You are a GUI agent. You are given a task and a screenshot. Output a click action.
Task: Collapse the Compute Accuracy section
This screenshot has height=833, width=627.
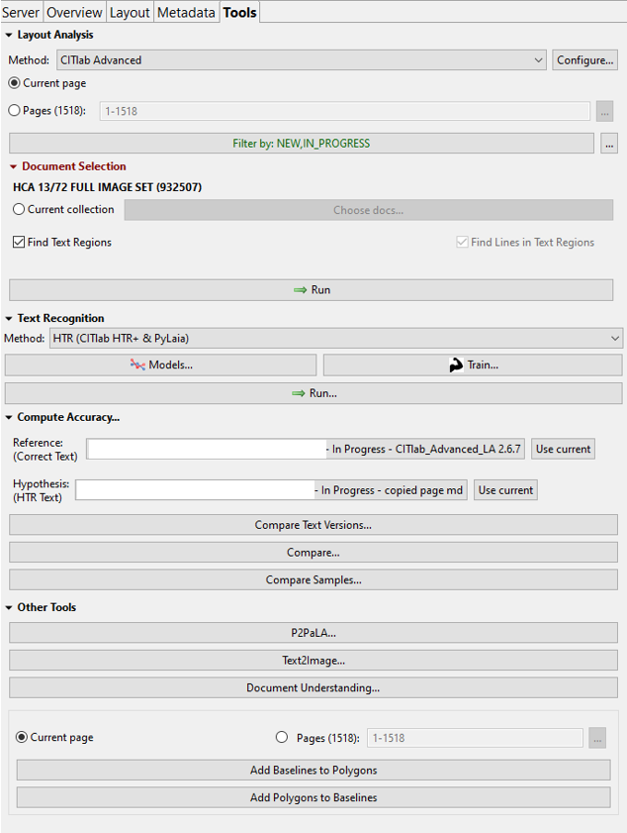point(10,418)
